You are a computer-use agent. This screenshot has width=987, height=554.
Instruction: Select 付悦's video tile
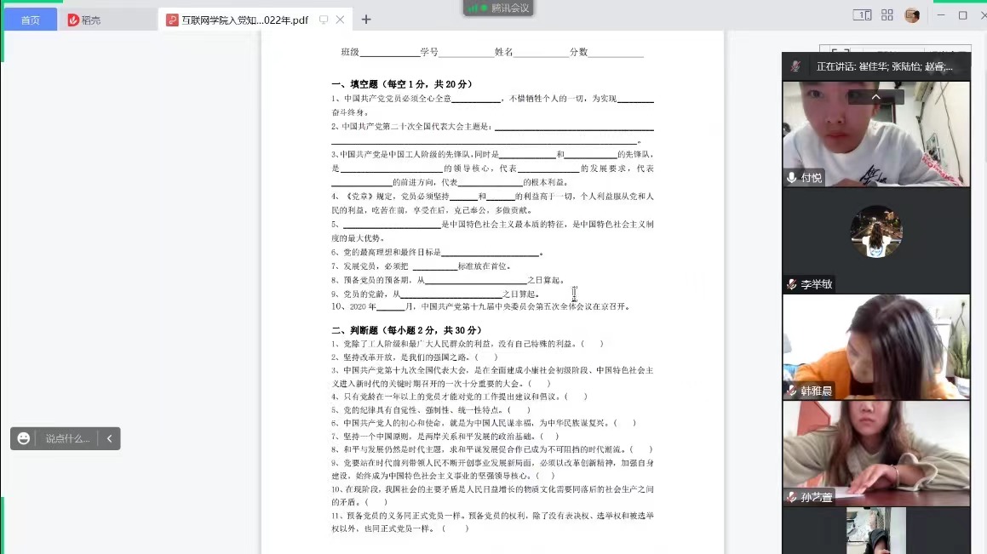[x=876, y=134]
